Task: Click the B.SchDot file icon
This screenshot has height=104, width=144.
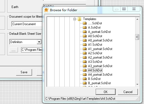Action: tap(85, 79)
